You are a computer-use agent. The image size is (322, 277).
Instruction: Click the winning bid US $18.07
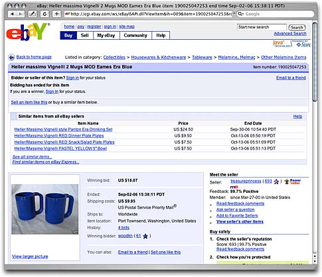click(127, 180)
